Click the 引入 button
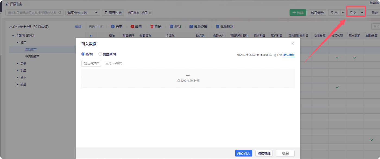Screen dimensions: 380x159 pos(353,13)
